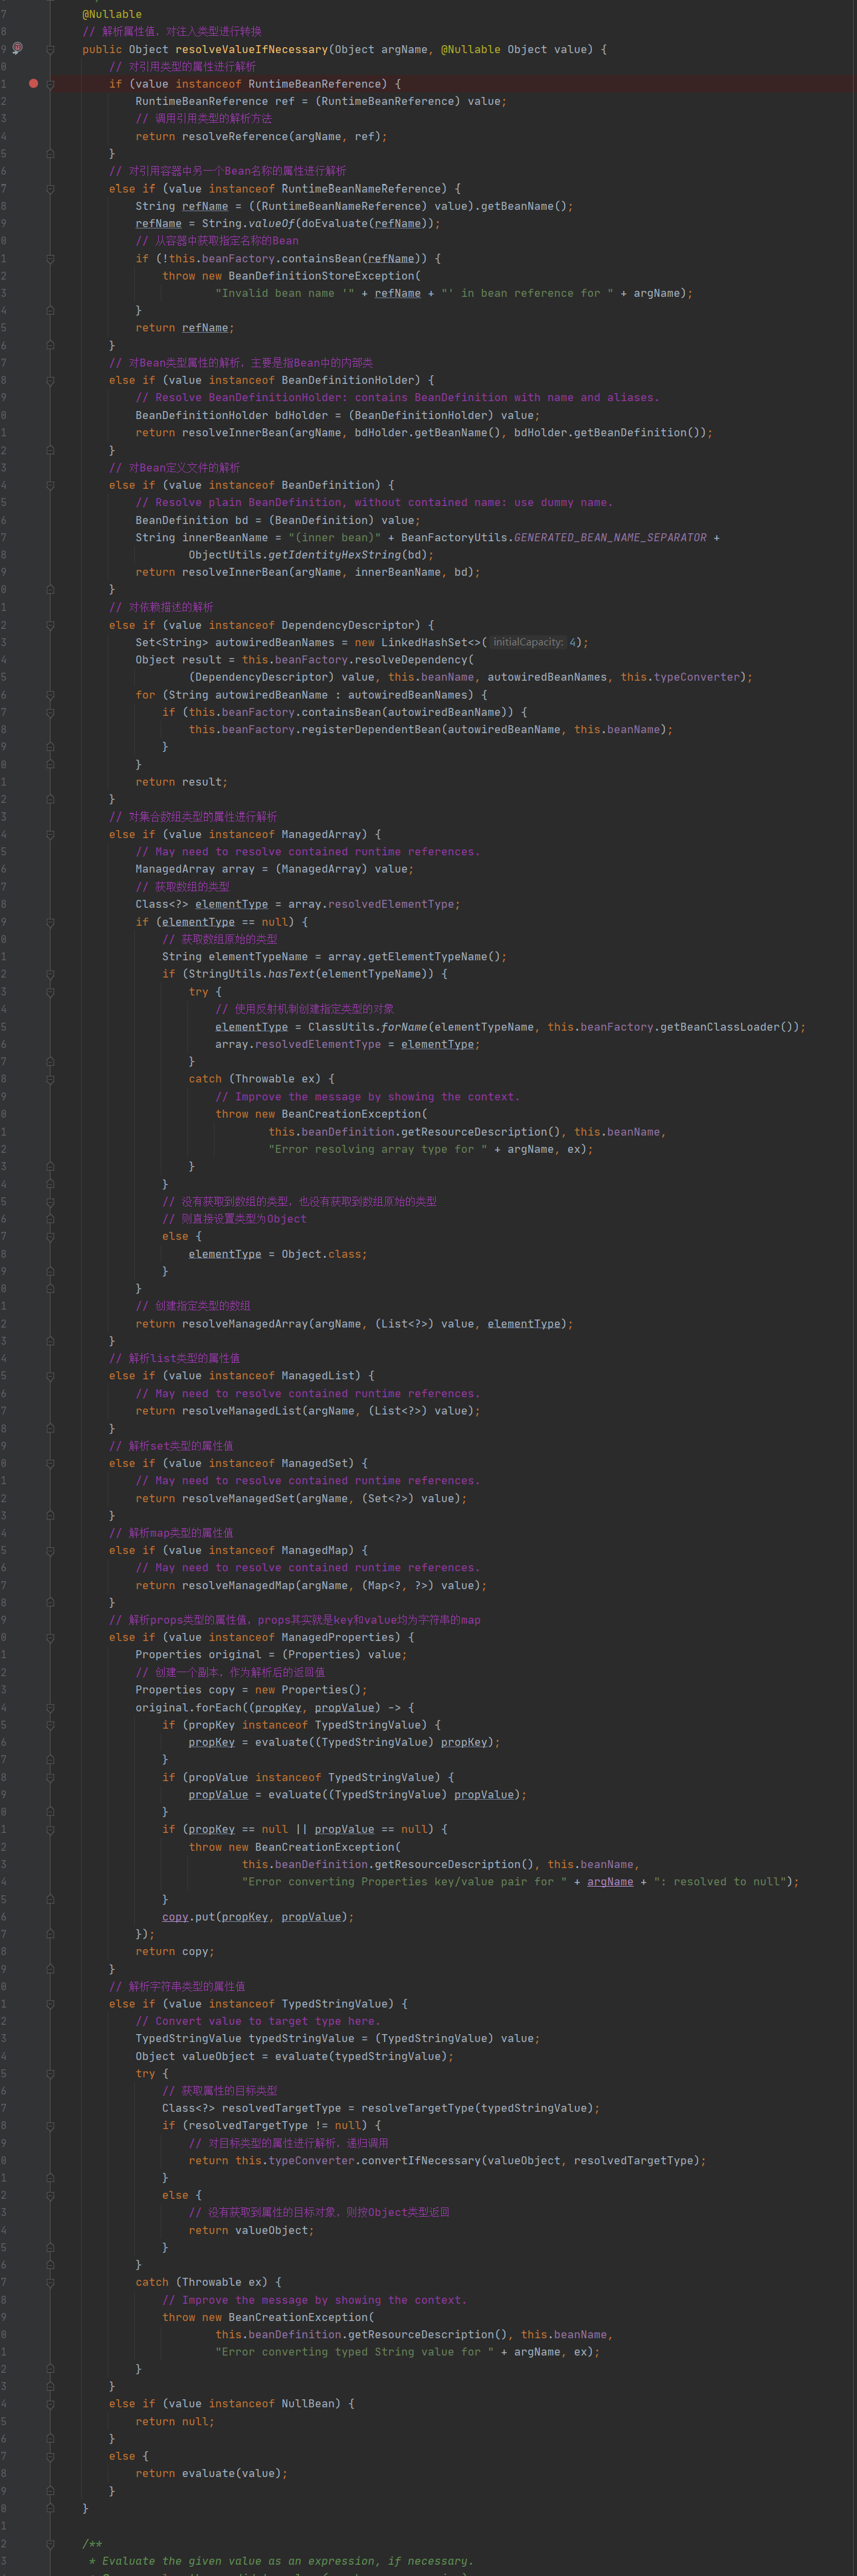Click 'Properties copy = new Properties()' line
The image size is (857, 2576).
251,1690
